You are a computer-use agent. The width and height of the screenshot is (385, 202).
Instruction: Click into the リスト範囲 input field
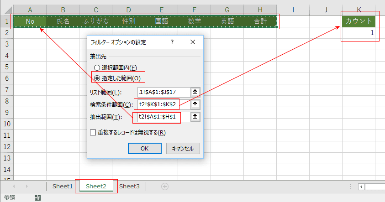[x=164, y=92]
